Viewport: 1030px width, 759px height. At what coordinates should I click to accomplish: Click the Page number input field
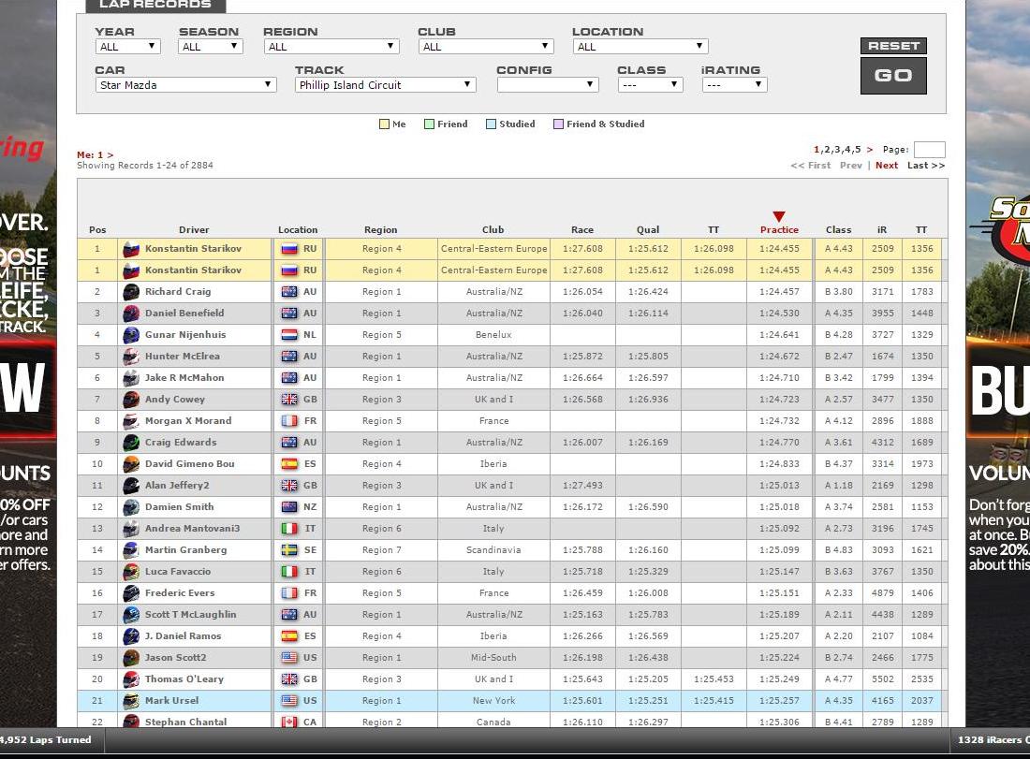click(929, 150)
